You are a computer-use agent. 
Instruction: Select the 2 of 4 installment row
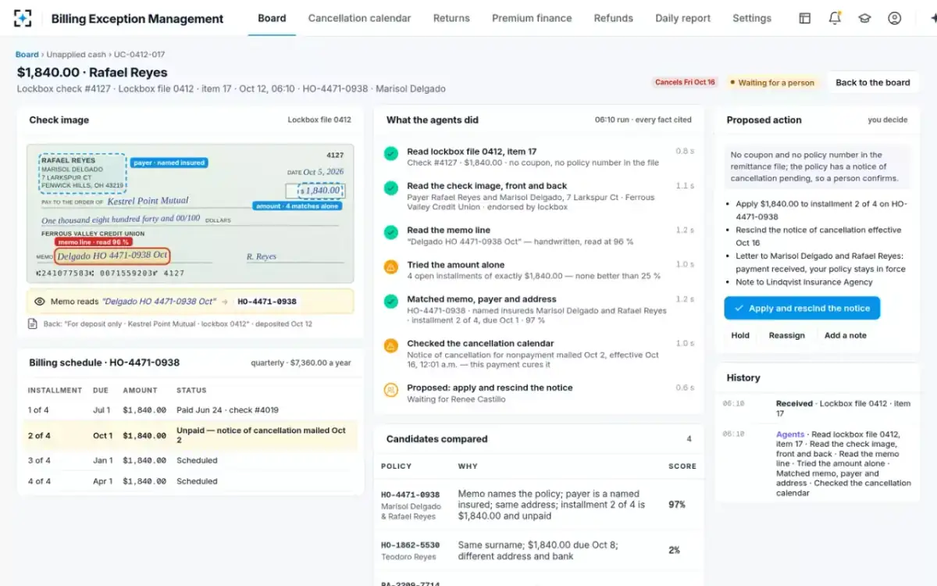tap(190, 435)
